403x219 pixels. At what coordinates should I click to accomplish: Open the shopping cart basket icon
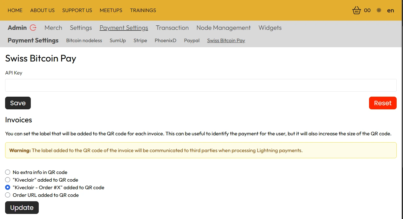pyautogui.click(x=357, y=10)
